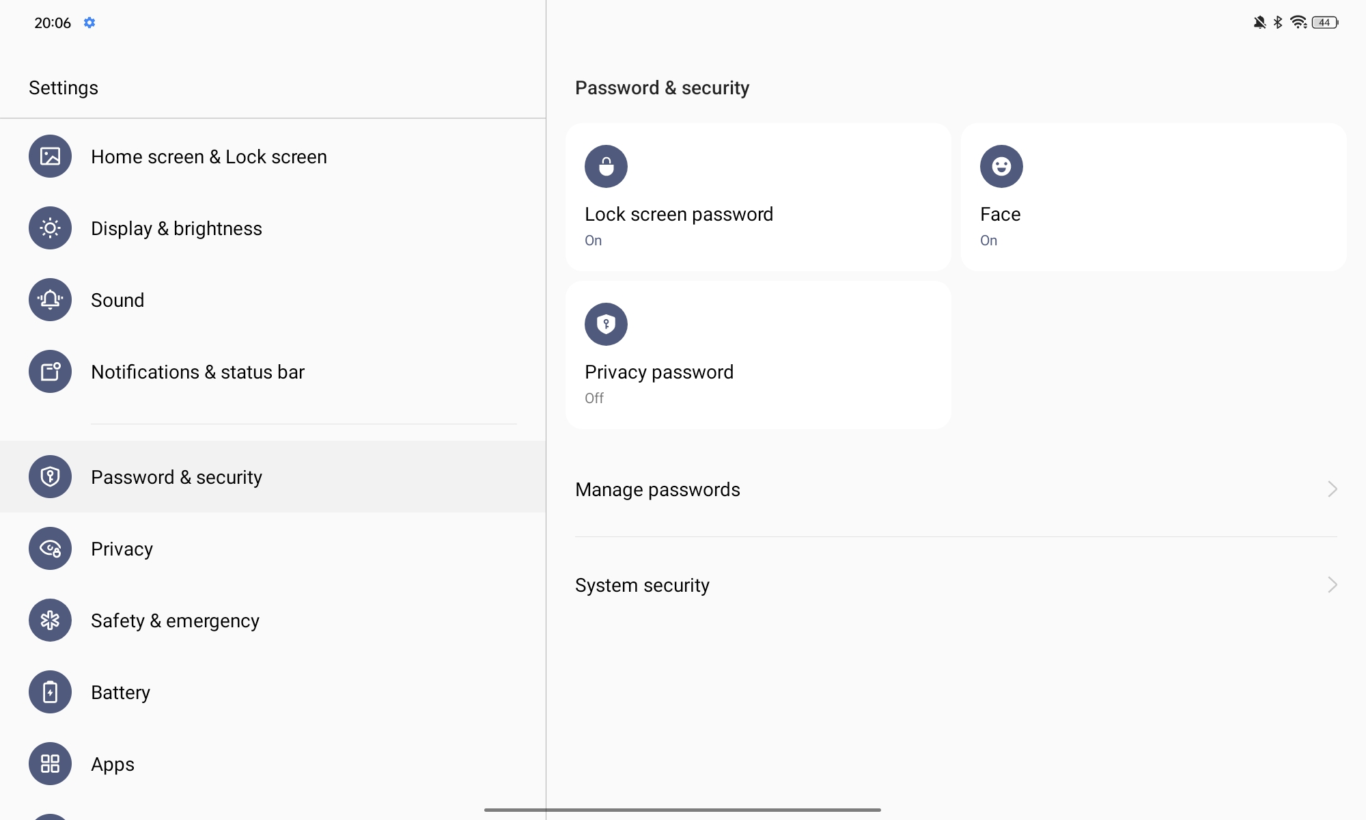
Task: Open the Privacy settings entry
Action: pyautogui.click(x=273, y=549)
